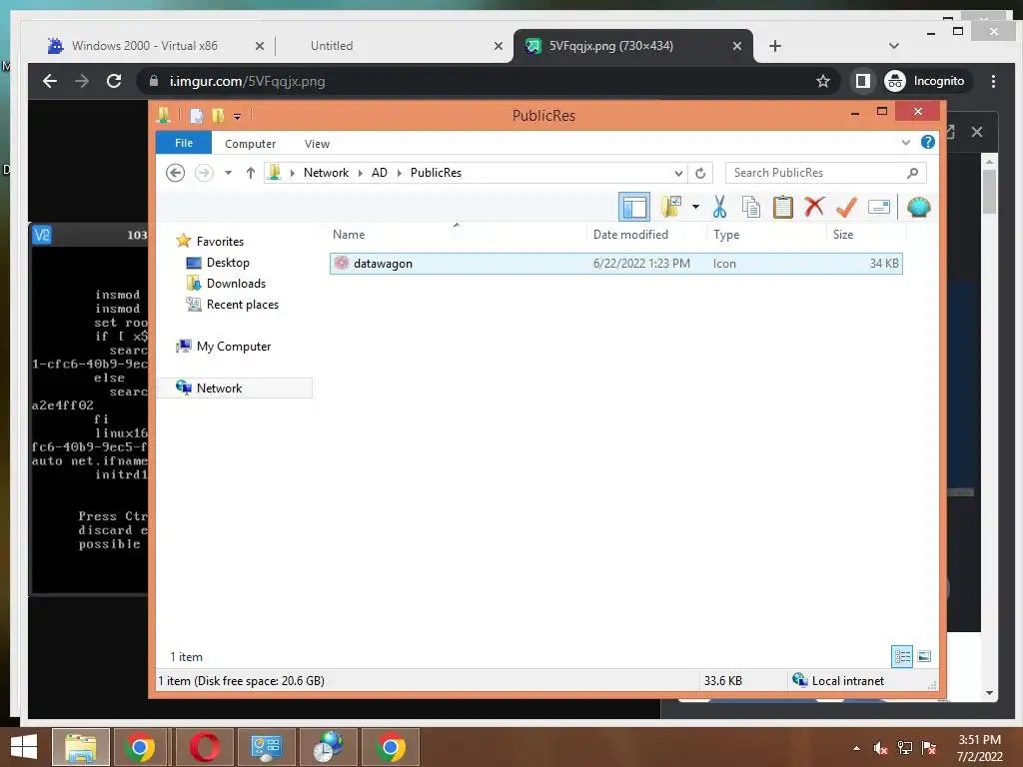Screen dimensions: 1023x767
Task: Expand the arrow before Network in the breadcrumb
Action: pyautogui.click(x=293, y=173)
